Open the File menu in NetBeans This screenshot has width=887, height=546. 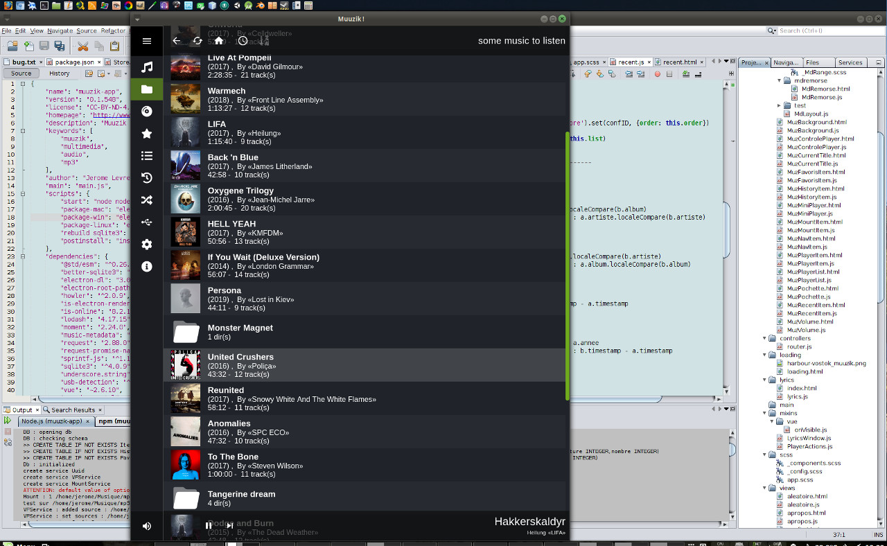click(x=6, y=30)
